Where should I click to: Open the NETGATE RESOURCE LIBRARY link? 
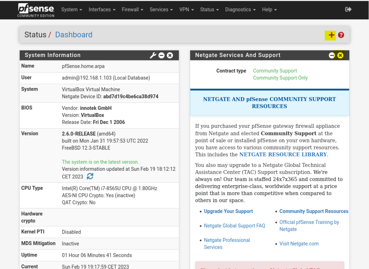coord(283,155)
